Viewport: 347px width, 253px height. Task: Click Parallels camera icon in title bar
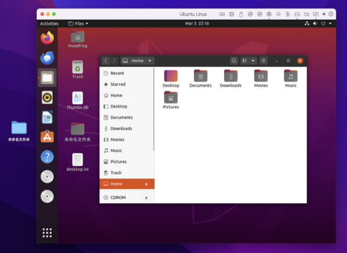(x=307, y=14)
